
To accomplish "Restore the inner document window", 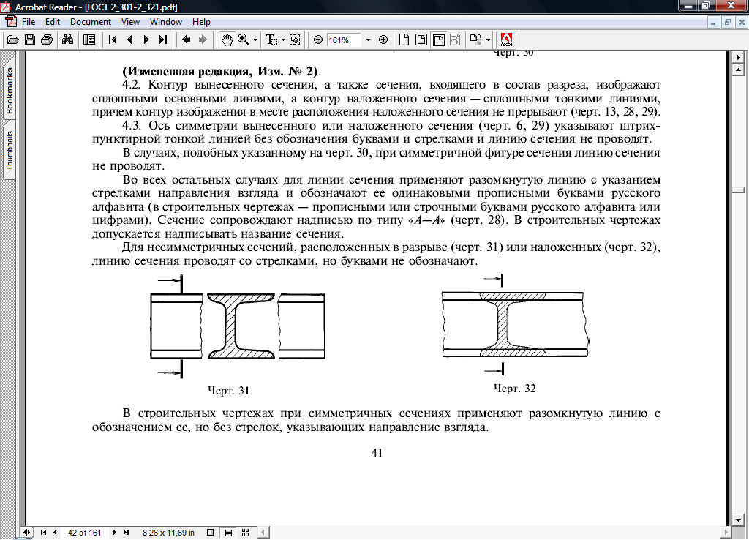I will (x=728, y=22).
